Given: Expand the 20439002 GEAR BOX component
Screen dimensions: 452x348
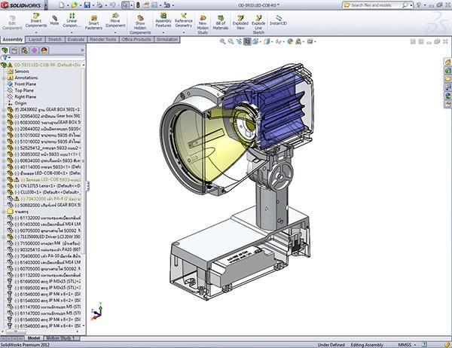Looking at the screenshot, I should point(4,109).
